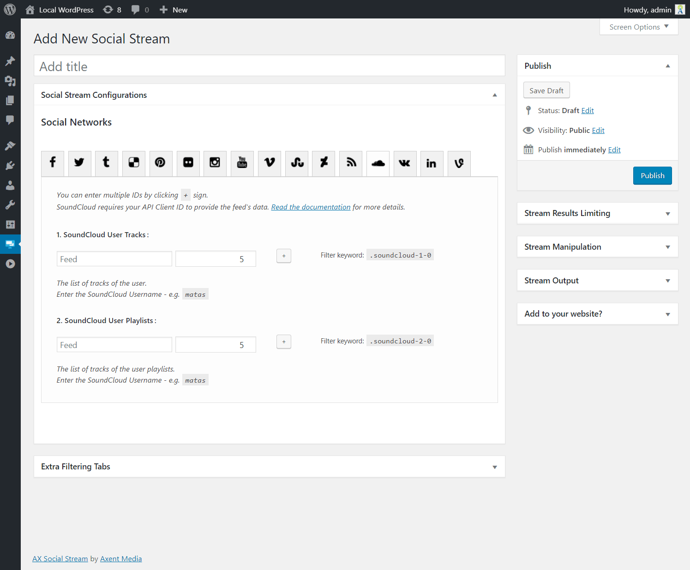Open the LinkedIn network tab
This screenshot has height=570, width=690.
pos(432,163)
